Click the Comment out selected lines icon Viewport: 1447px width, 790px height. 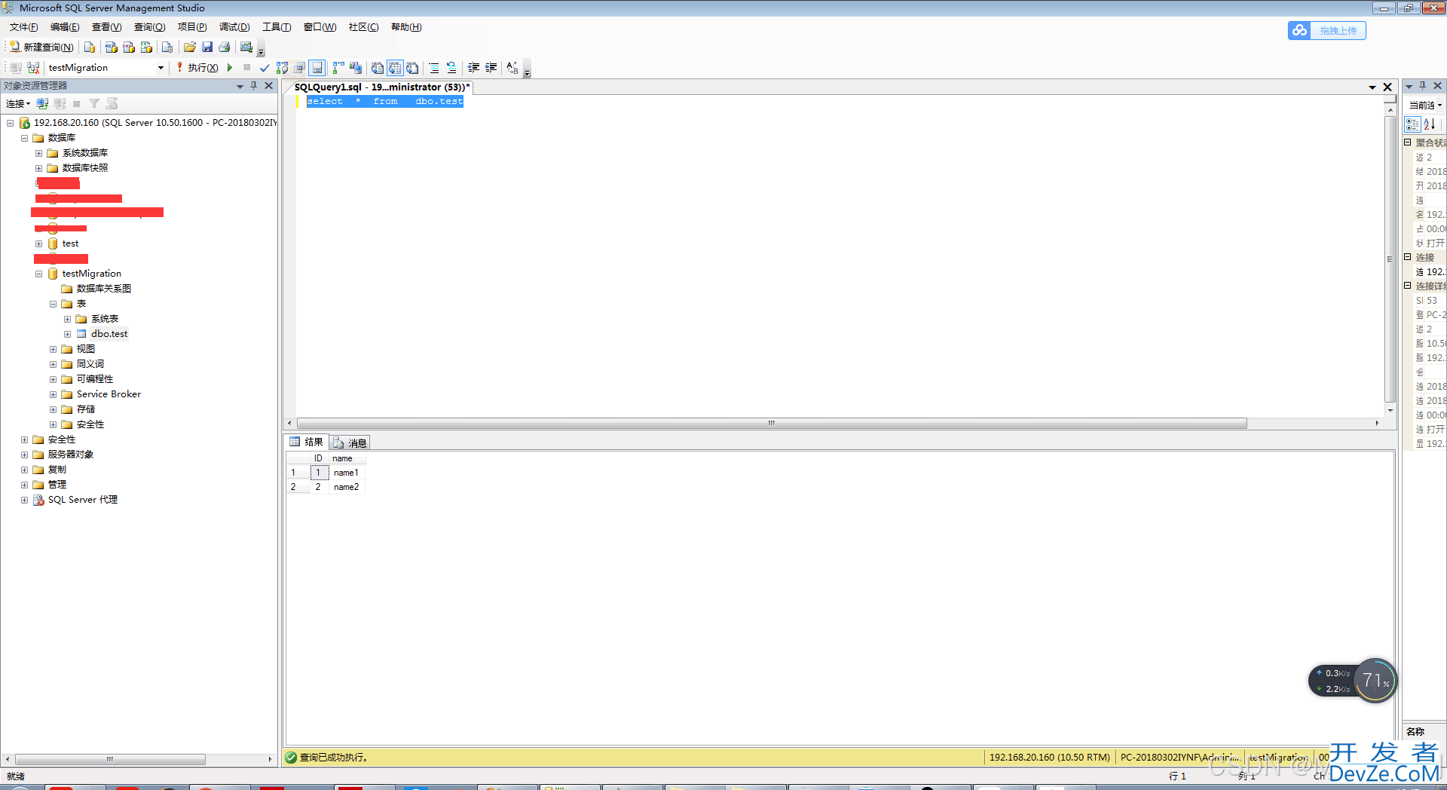point(434,68)
